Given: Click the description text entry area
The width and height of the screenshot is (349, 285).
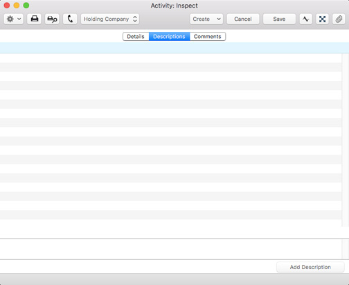Looking at the screenshot, I should click(x=170, y=249).
